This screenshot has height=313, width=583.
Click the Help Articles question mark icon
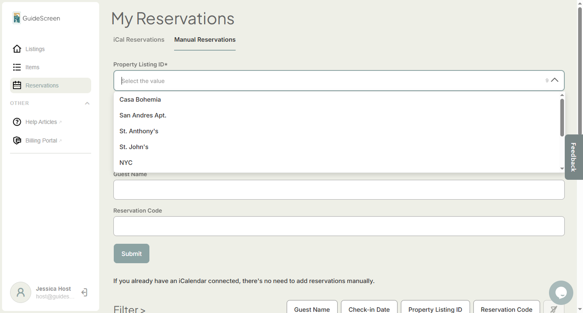17,122
